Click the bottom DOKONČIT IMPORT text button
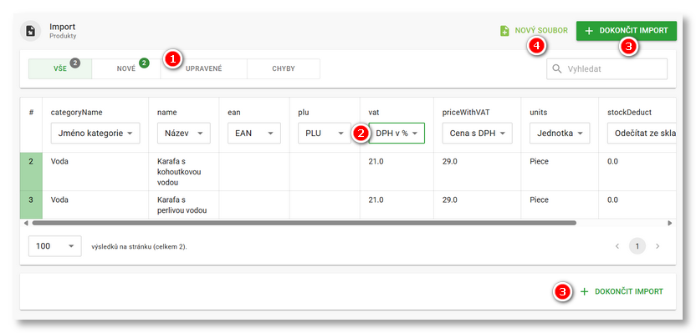 [622, 292]
